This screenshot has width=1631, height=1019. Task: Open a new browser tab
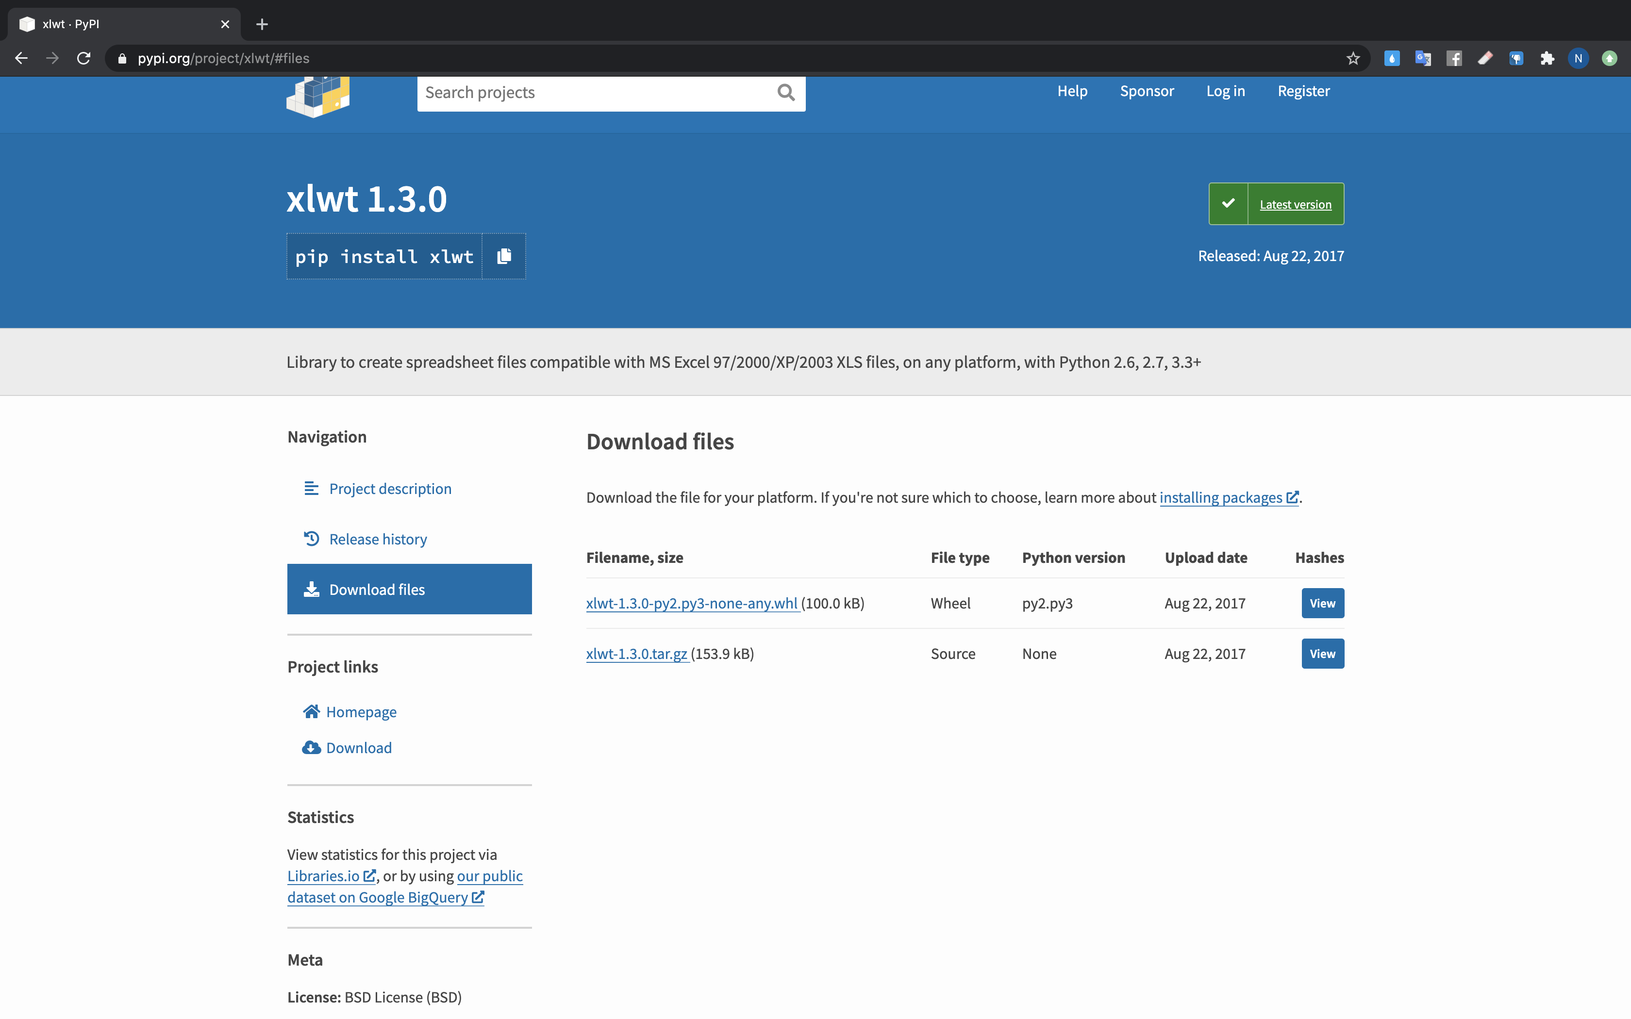[262, 24]
